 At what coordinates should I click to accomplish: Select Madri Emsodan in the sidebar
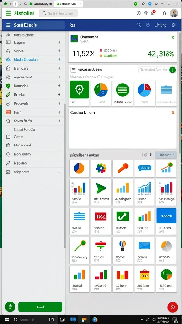tap(26, 59)
